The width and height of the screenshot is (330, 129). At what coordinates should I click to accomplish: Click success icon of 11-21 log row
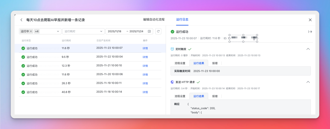click(23, 66)
